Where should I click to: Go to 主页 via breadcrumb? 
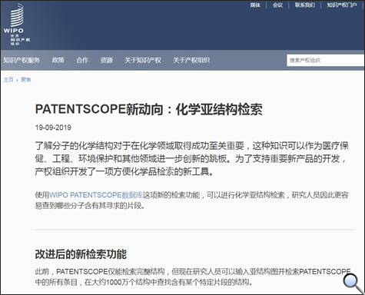click(8, 80)
